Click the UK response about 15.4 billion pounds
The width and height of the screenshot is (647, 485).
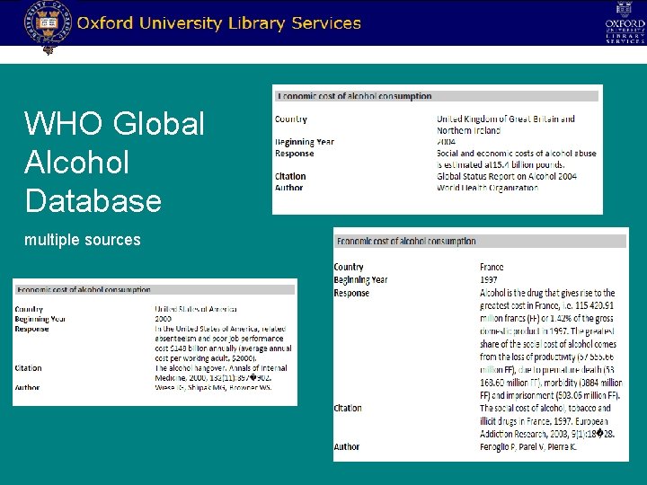point(516,159)
